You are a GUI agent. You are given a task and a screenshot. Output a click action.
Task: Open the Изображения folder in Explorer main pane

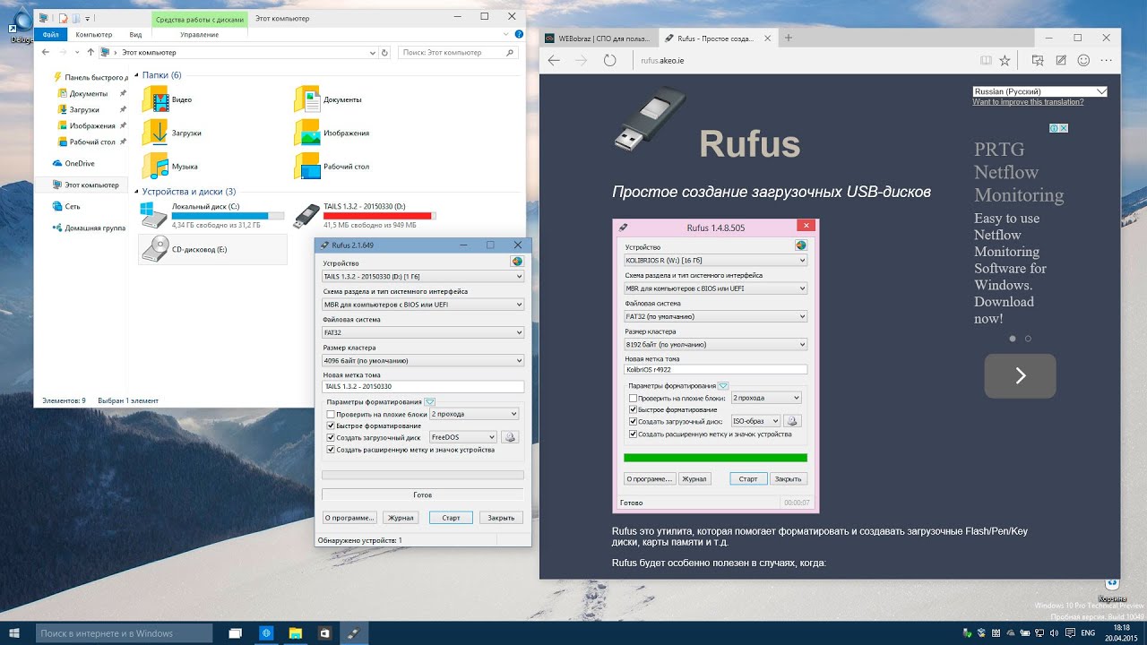pyautogui.click(x=332, y=133)
